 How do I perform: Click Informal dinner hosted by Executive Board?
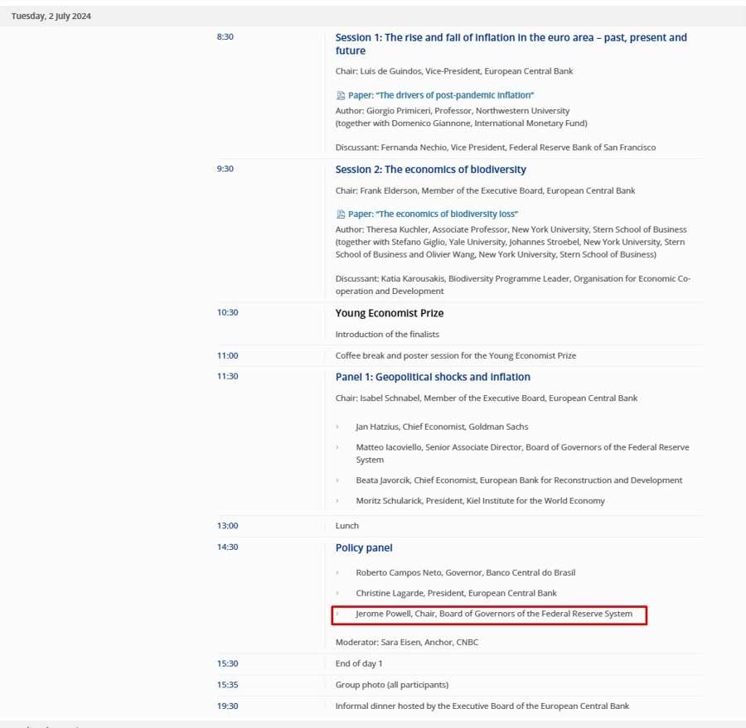(x=482, y=706)
